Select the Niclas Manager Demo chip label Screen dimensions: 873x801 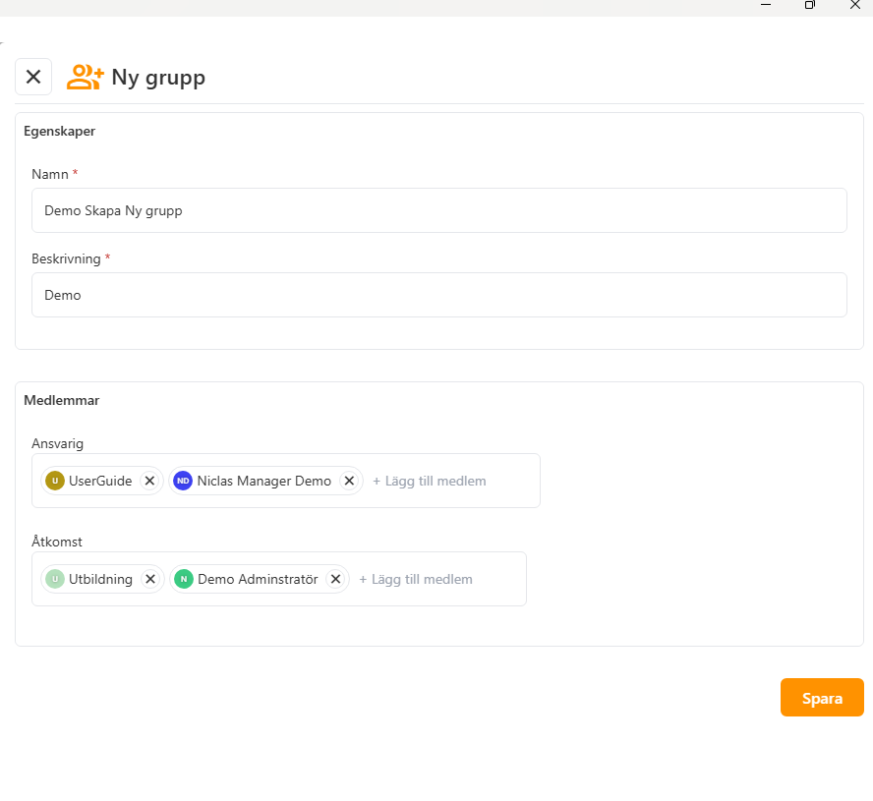point(263,481)
